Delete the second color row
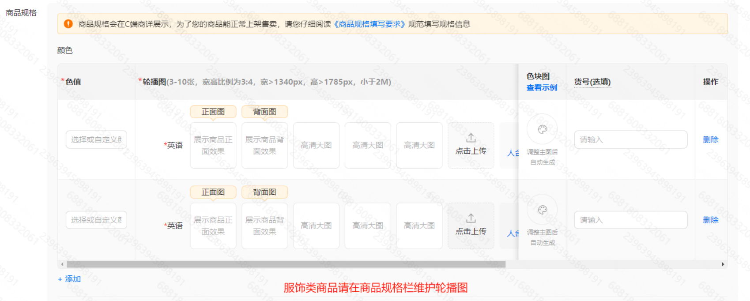 [710, 220]
